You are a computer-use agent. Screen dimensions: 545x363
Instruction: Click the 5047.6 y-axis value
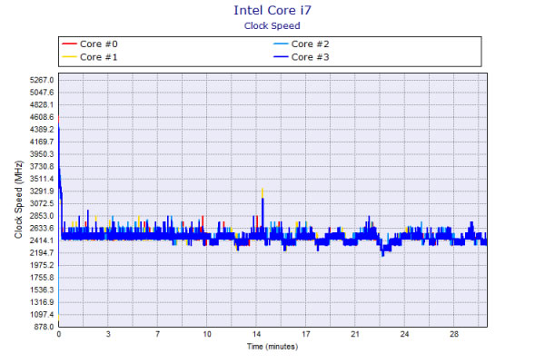42,93
